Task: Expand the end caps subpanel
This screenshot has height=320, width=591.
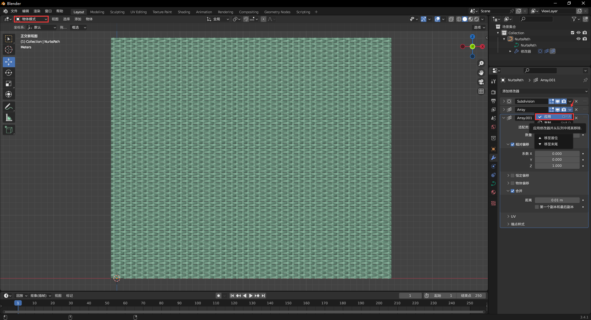Action: [508, 224]
